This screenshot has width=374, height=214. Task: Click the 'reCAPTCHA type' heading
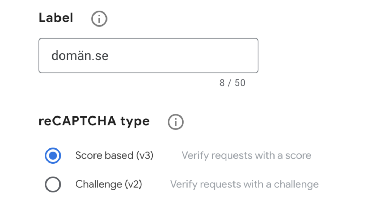coord(94,121)
